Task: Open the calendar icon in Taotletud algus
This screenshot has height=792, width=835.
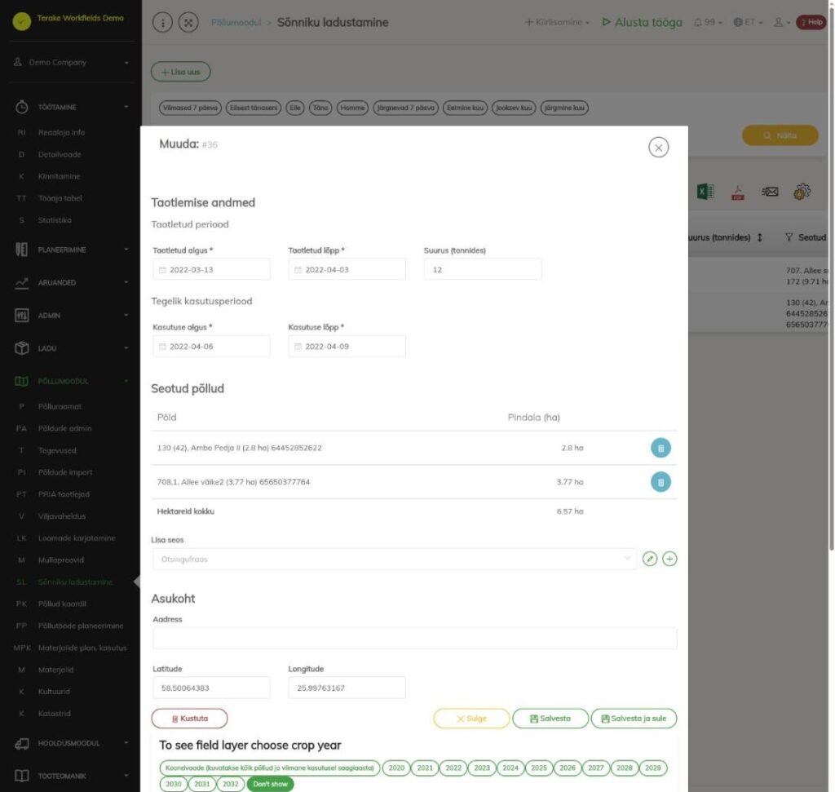Action: 162,270
